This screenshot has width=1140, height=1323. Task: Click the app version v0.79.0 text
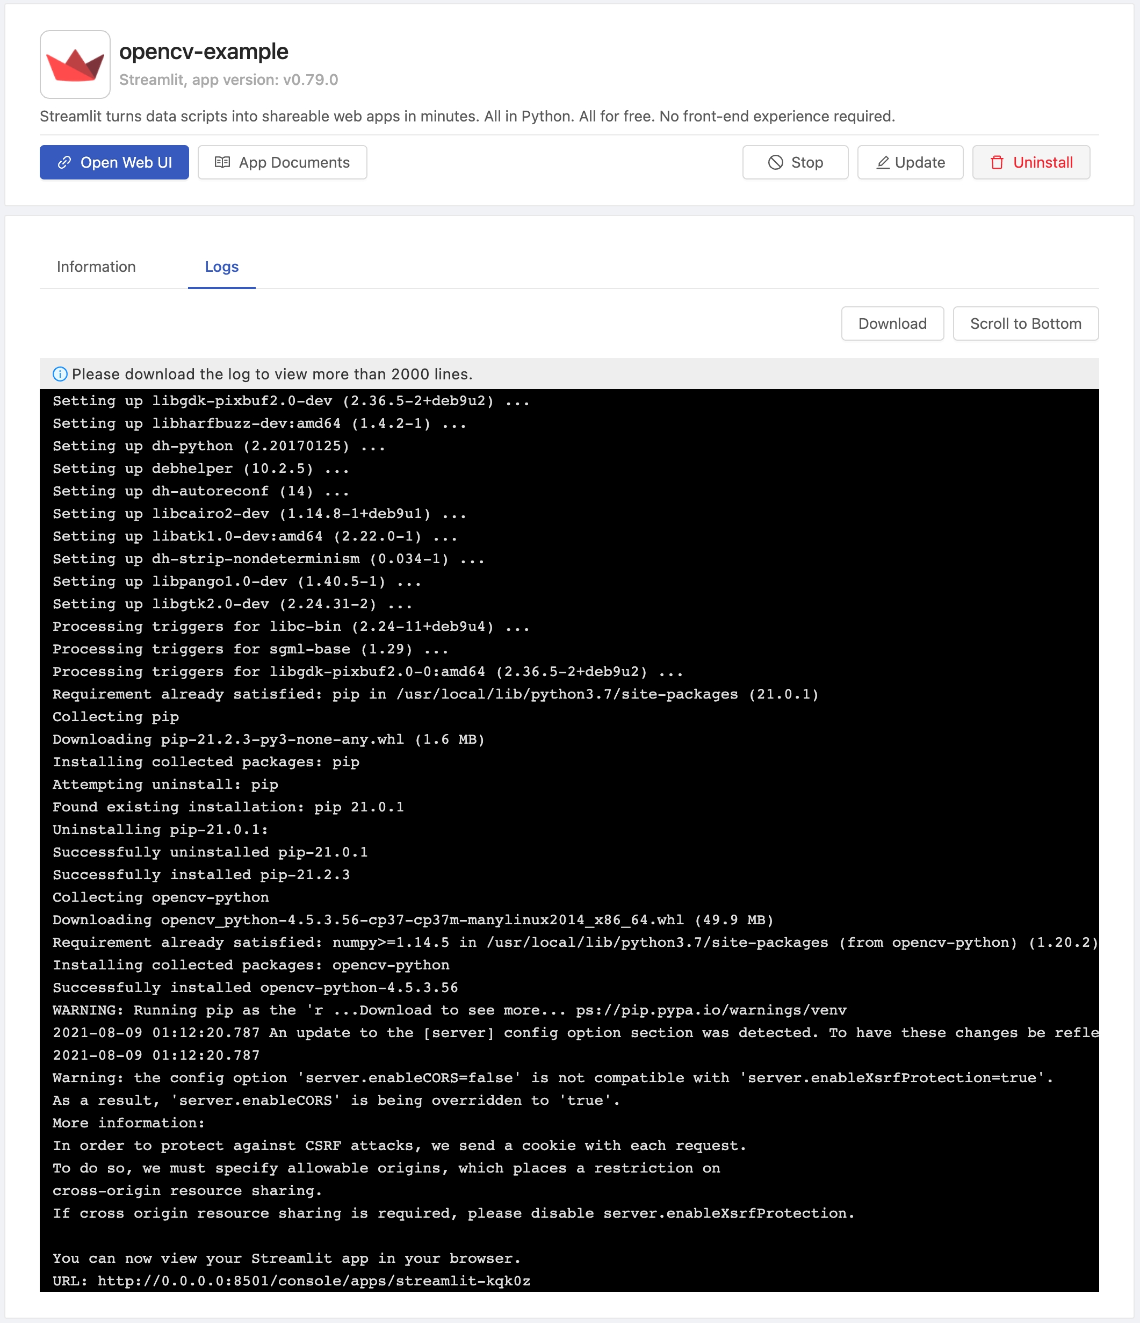228,80
